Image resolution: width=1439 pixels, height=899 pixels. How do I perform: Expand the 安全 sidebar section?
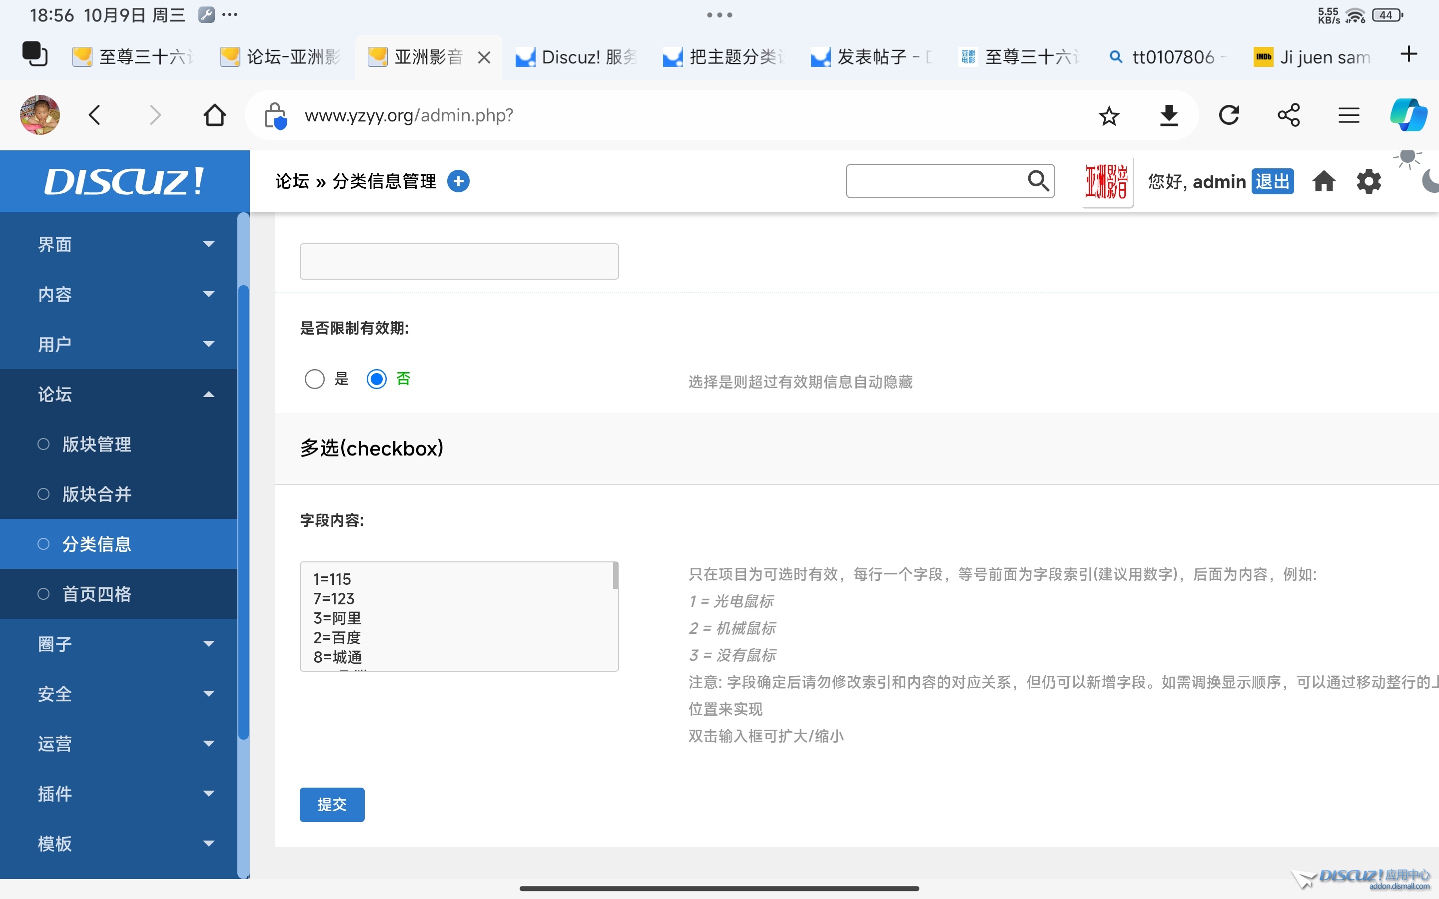[119, 694]
